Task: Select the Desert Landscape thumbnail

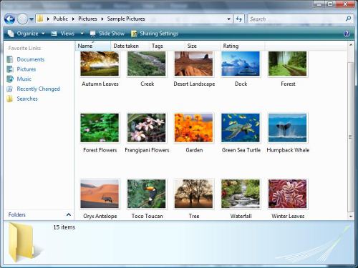Action: 193,64
